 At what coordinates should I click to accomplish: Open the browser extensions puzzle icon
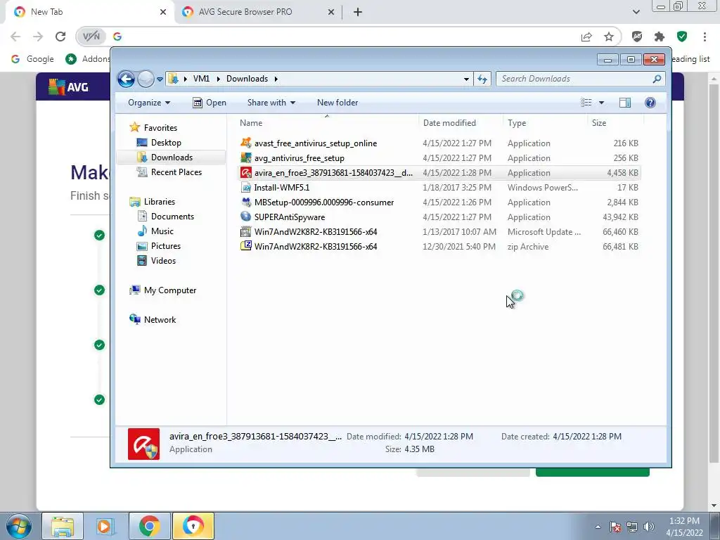(x=660, y=37)
